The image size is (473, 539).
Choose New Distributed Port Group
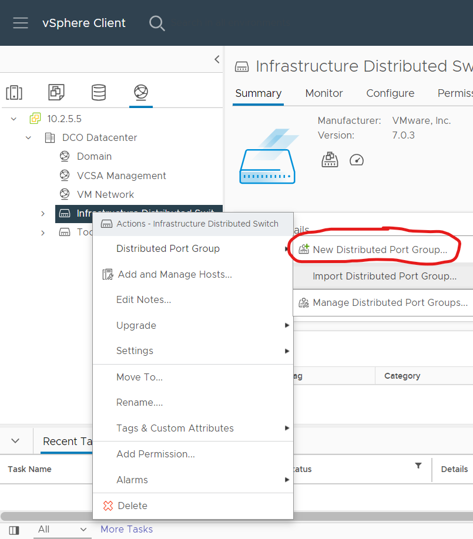[x=383, y=250]
